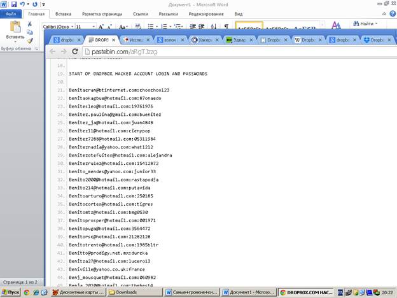Click the Increase Indent icon
The height and width of the screenshot is (298, 397).
(202, 26)
